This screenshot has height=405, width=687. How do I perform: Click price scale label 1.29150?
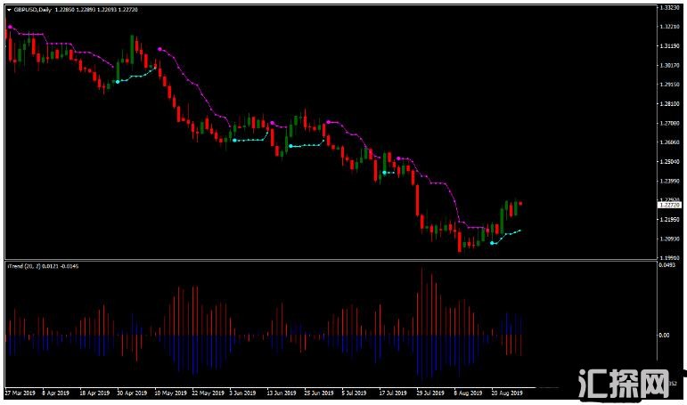click(670, 85)
